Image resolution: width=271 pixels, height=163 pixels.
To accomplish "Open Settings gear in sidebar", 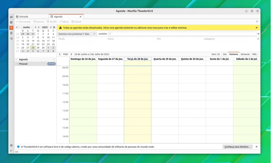I will pyautogui.click(x=11, y=145).
